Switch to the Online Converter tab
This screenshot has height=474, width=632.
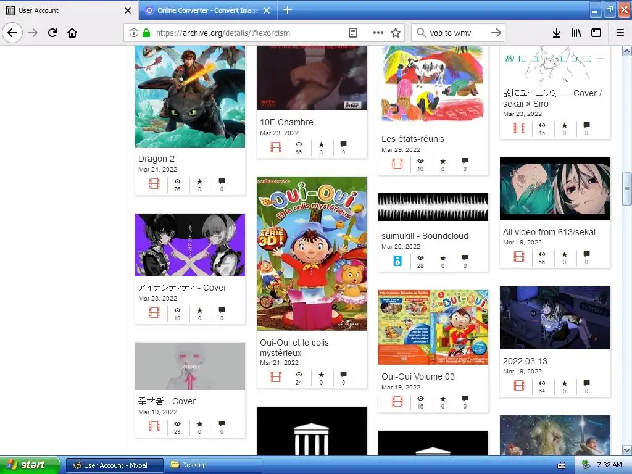click(207, 10)
